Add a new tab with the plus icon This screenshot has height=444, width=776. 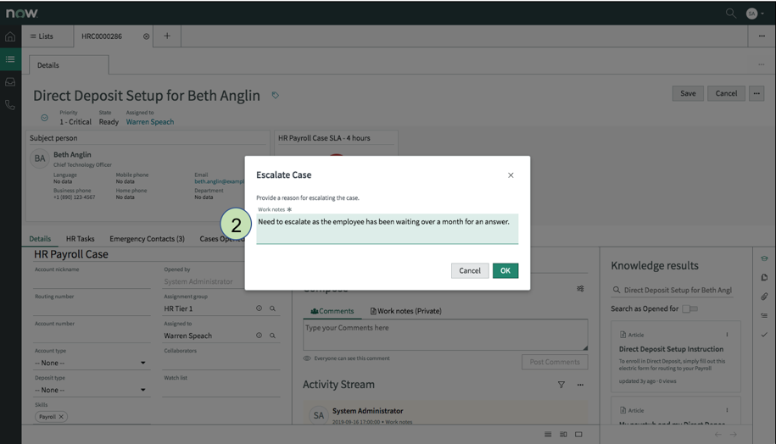point(167,36)
